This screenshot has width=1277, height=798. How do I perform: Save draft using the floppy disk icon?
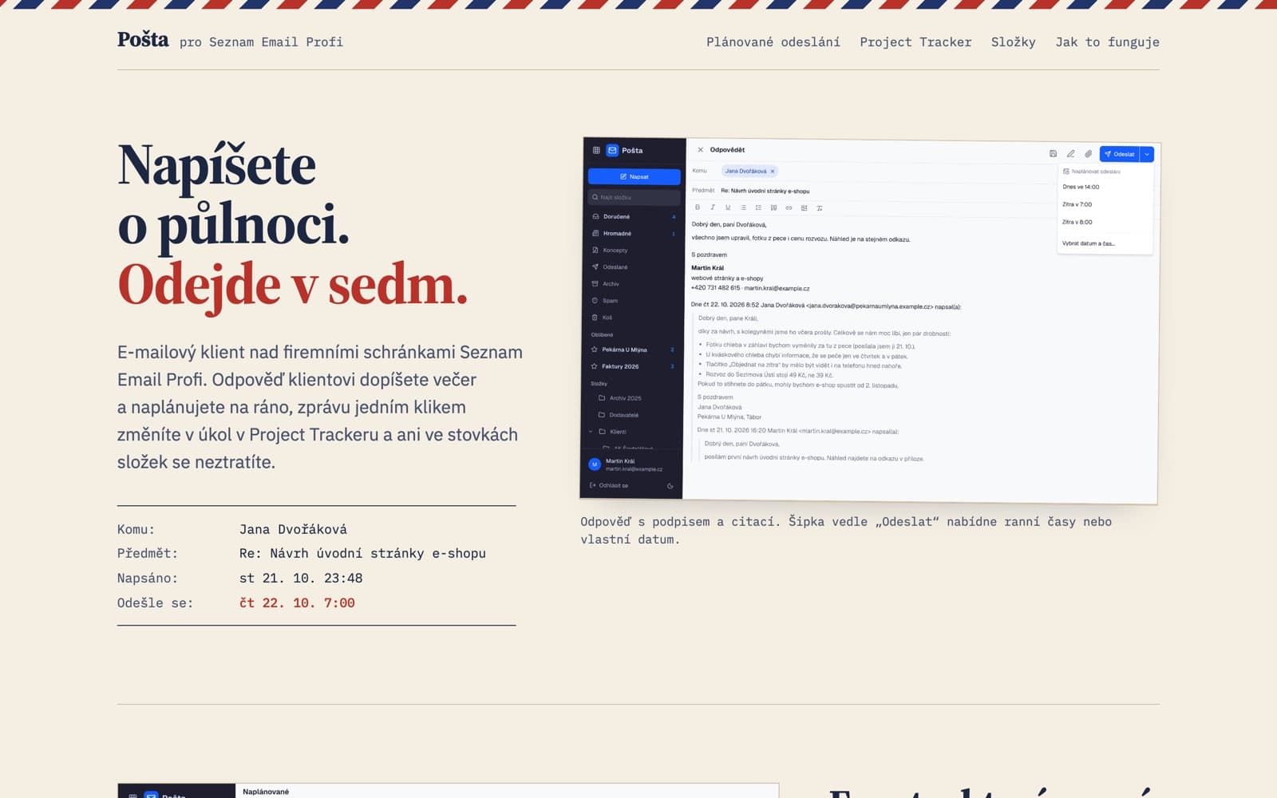click(x=1053, y=153)
